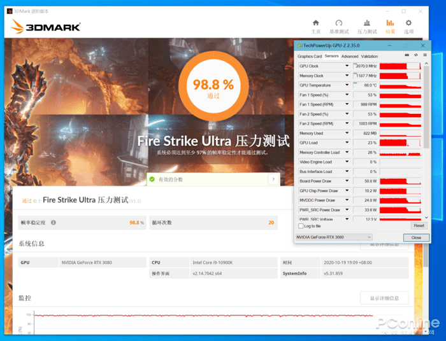Expand the GPU Temperature sensor dropdown
This screenshot has width=446, height=341.
[347, 85]
